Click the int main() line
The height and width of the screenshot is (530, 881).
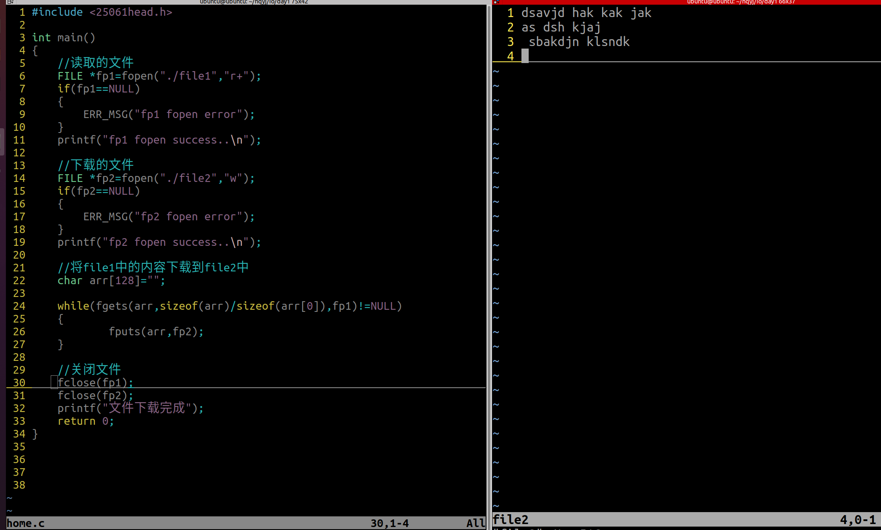[x=64, y=38]
